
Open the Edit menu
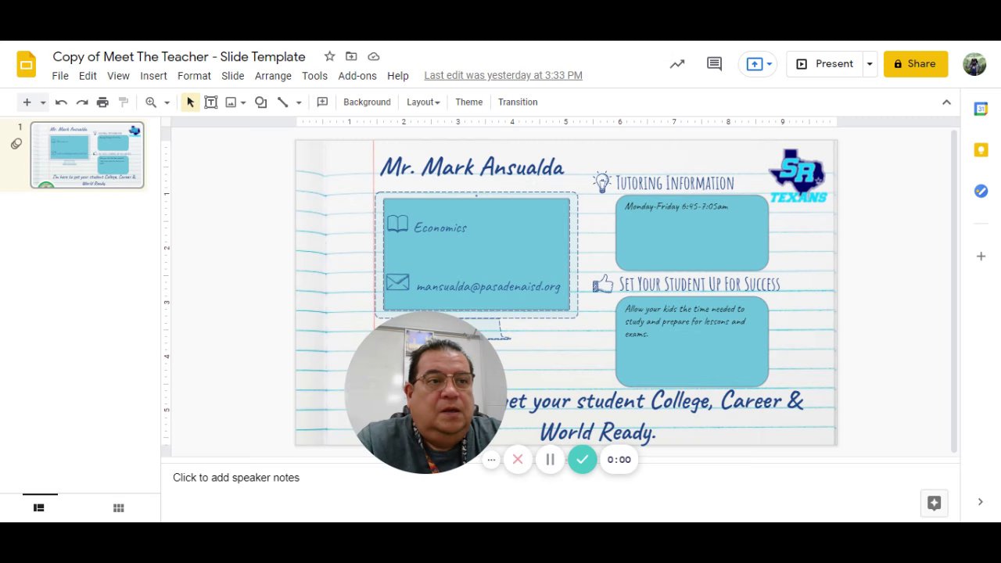click(x=88, y=76)
